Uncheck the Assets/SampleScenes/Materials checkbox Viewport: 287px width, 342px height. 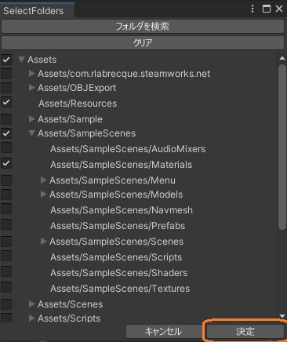pyautogui.click(x=6, y=164)
